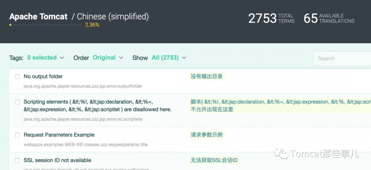This screenshot has width=371, height=170.
Task: Open the Tags 0 selected dropdown
Action: (46, 58)
